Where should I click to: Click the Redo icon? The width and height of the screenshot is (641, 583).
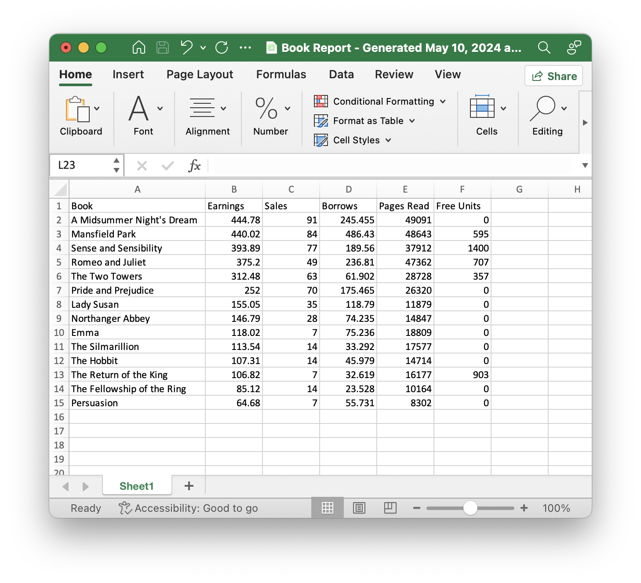click(x=222, y=47)
